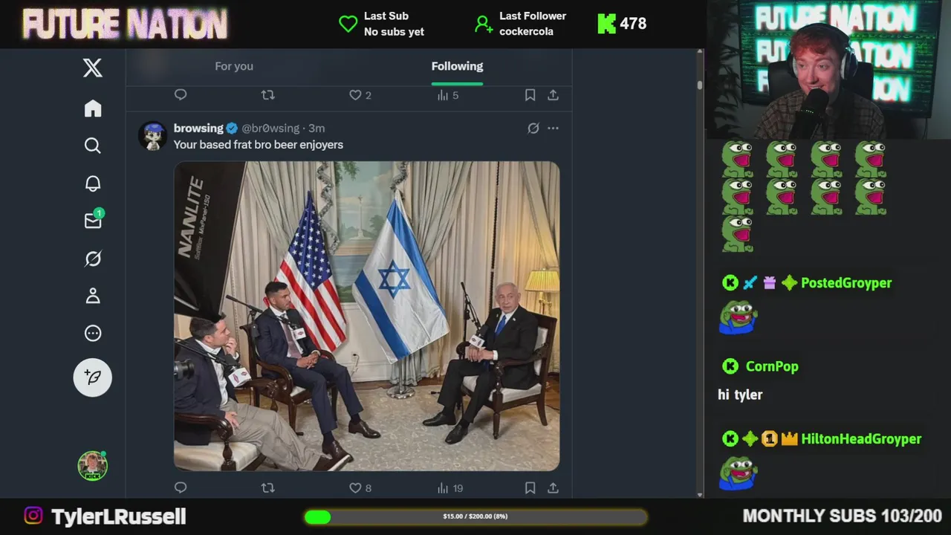The height and width of the screenshot is (535, 951).
Task: Expand the More circle menu in sidebar
Action: (93, 334)
